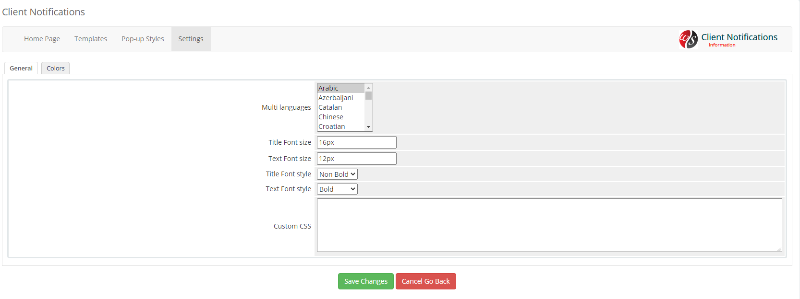Expand the Text Font style dropdown
The width and height of the screenshot is (800, 299).
(337, 189)
